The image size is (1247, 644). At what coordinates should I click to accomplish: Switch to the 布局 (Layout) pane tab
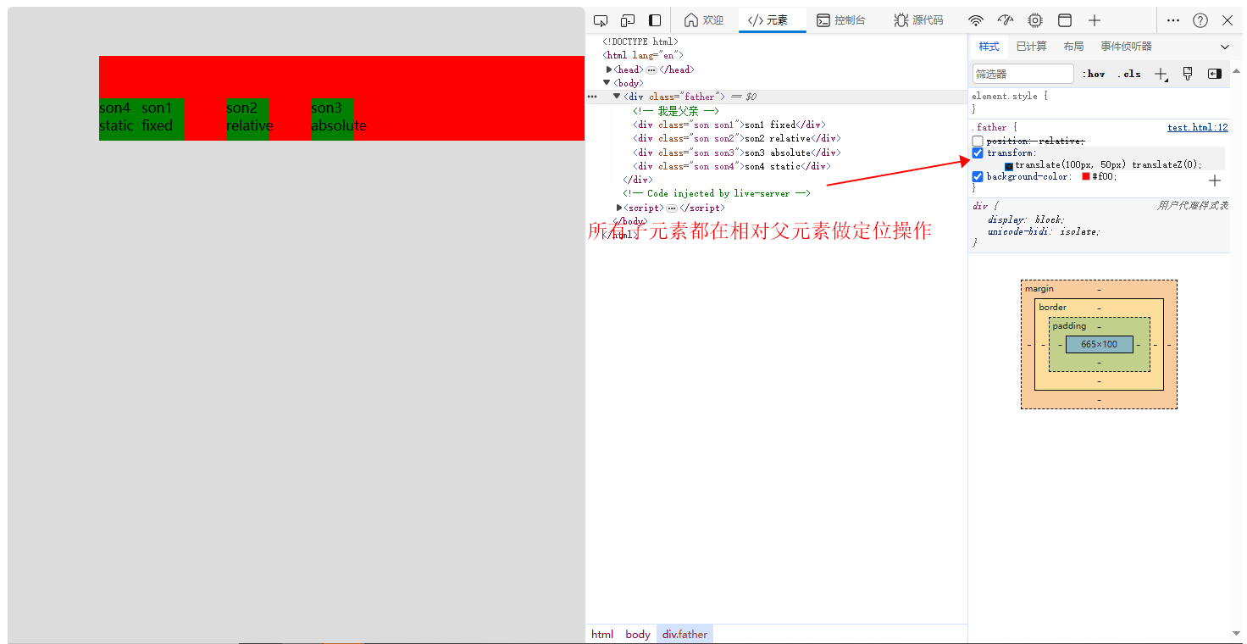(x=1073, y=47)
